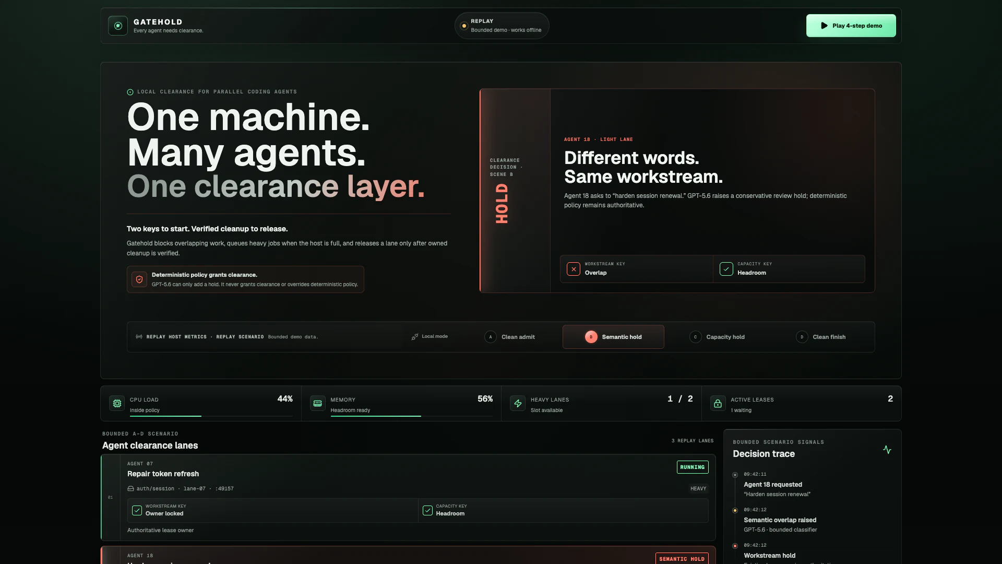Click the circle-dot icon before Local Clearance heading
1002x564 pixels.
130,92
